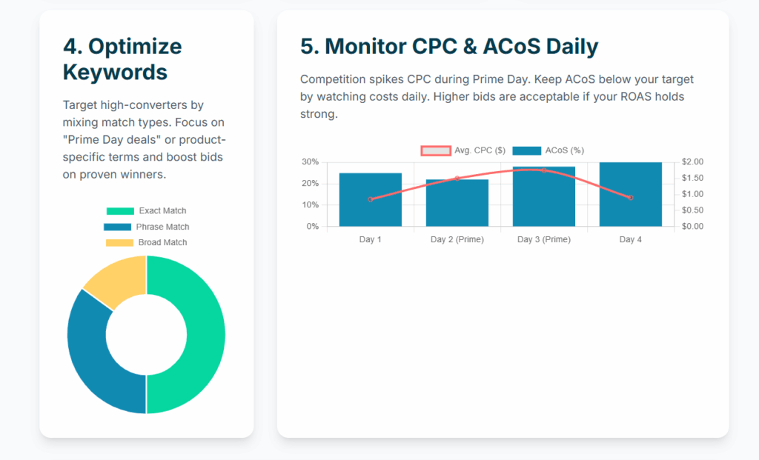Click the yellow Broad Match legend swatch
Image resolution: width=759 pixels, height=460 pixels.
(120, 242)
